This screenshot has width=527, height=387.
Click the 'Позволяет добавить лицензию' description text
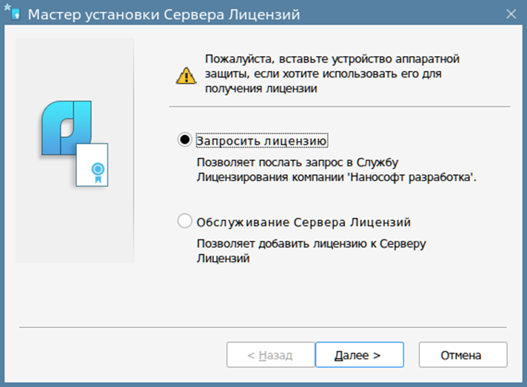(x=311, y=251)
